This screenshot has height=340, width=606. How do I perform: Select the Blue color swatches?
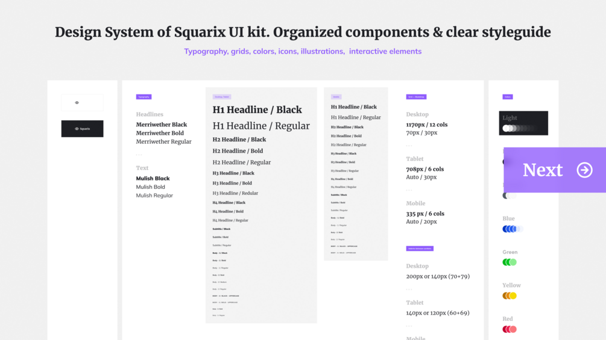pos(512,229)
